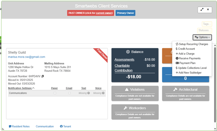Copy the account number with the copy icon
The image size is (217, 131).
(43, 76)
